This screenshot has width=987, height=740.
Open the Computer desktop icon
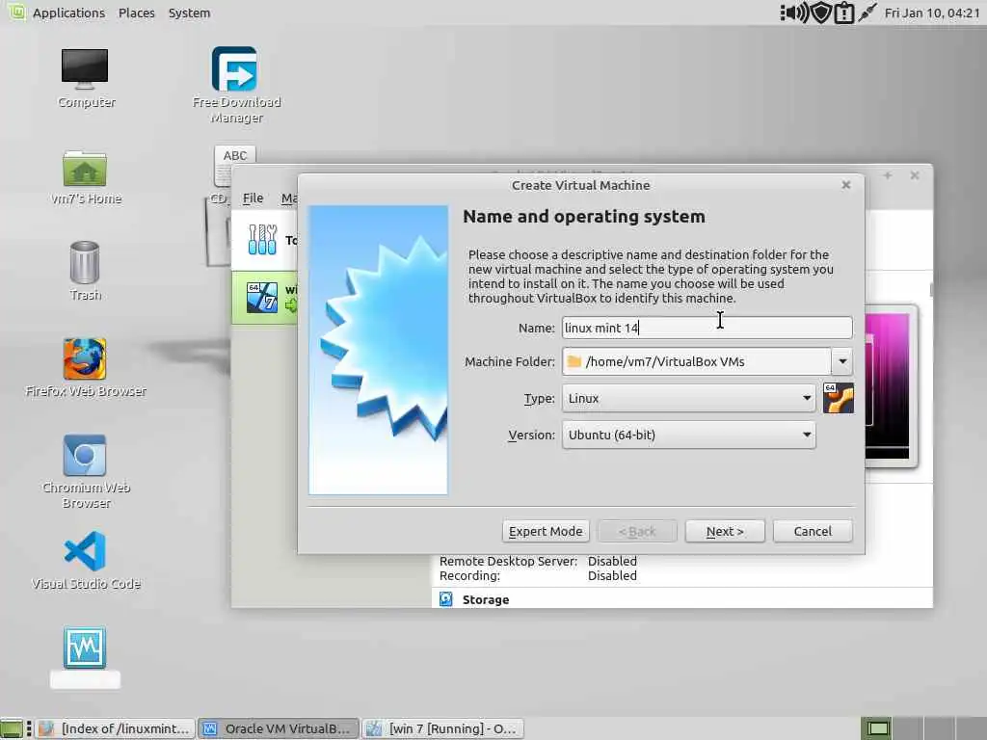(85, 67)
